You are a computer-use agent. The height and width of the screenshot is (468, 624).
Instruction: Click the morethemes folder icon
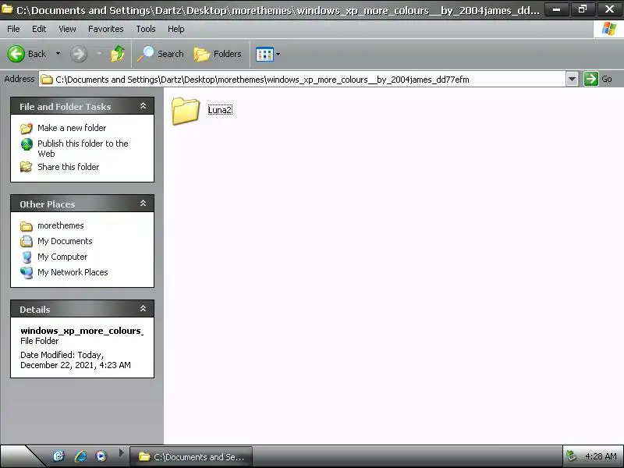pyautogui.click(x=27, y=226)
